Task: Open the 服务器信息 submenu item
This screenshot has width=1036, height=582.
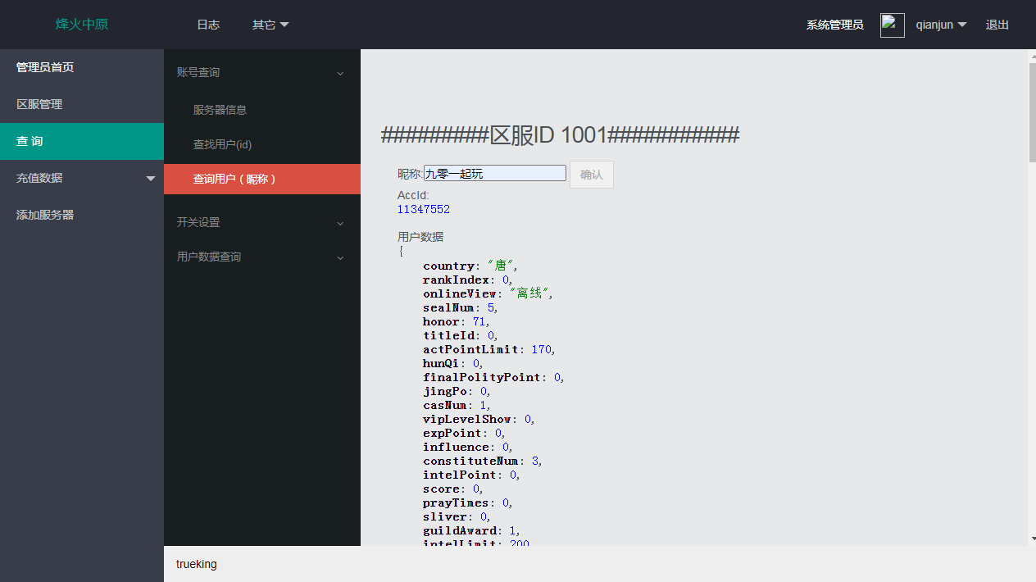Action: (x=220, y=110)
